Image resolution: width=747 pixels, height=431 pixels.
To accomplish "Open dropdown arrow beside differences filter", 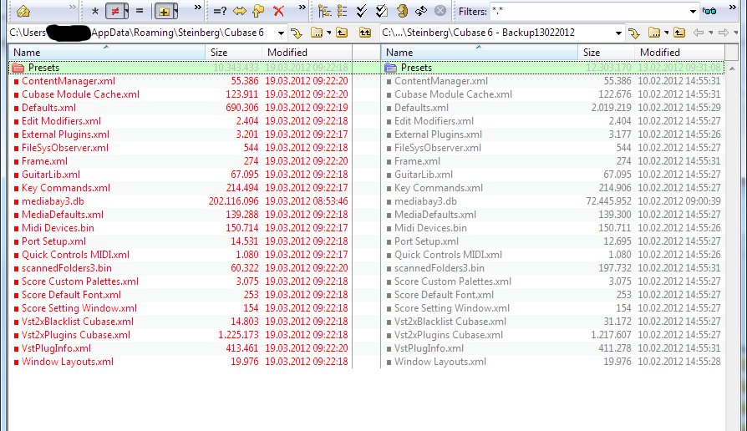I will (126, 11).
